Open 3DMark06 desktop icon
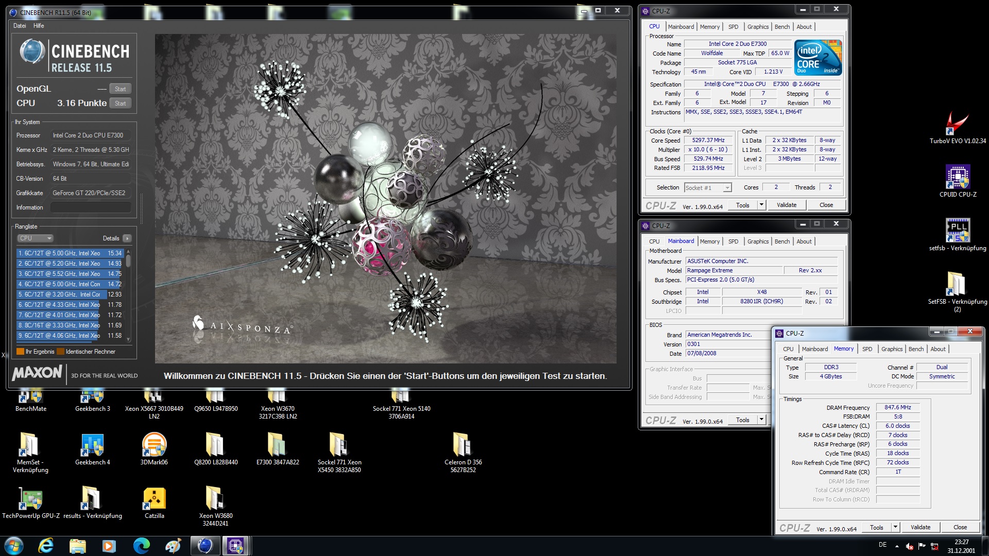This screenshot has width=989, height=556. point(154,449)
